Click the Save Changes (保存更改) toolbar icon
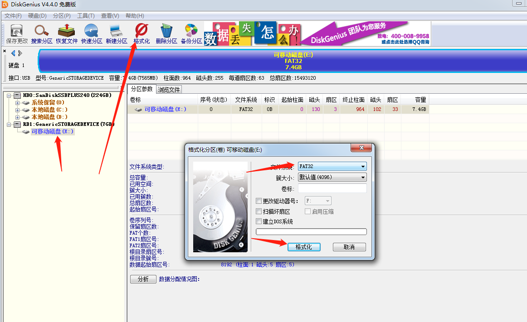Image resolution: width=527 pixels, height=322 pixels. click(17, 34)
